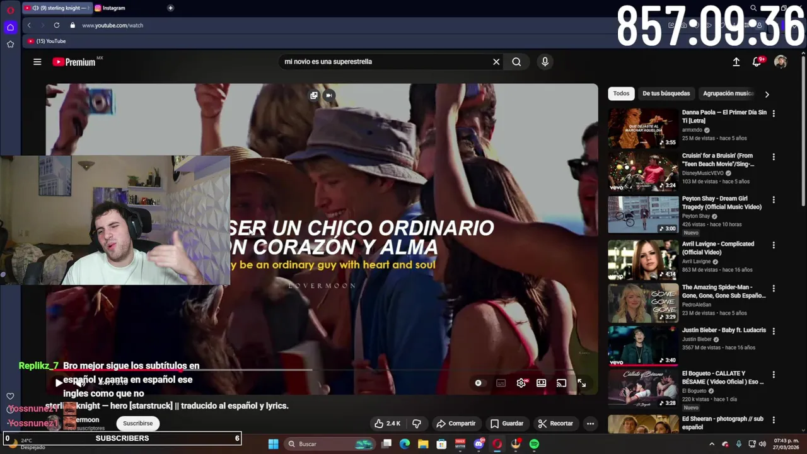Open the Avril Lavigne Complicated thumbnail
Image resolution: width=807 pixels, height=454 pixels.
[x=642, y=260]
